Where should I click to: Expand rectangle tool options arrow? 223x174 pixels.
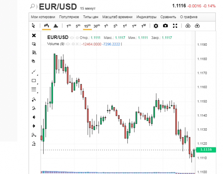click(x=38, y=84)
